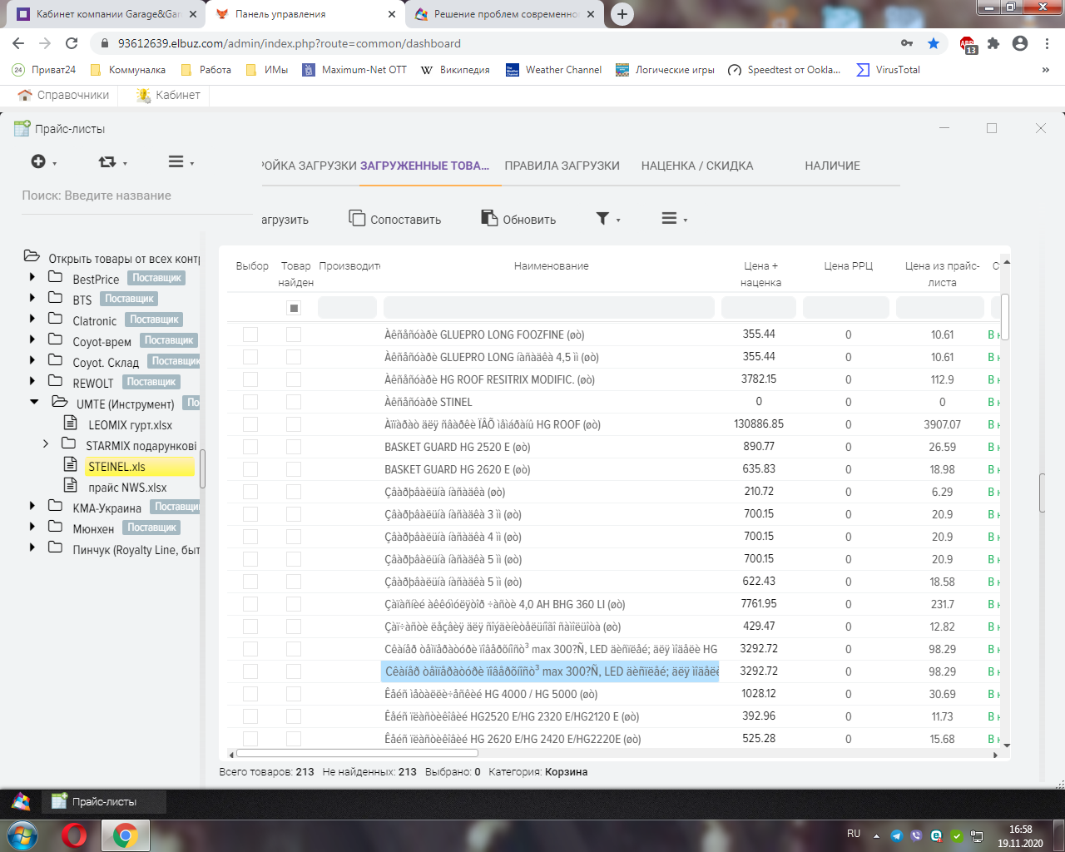Image resolution: width=1065 pixels, height=852 pixels.
Task: Tick the Выбор checkbox for GLUEPRO LONG FOOZFINE
Action: [250, 334]
